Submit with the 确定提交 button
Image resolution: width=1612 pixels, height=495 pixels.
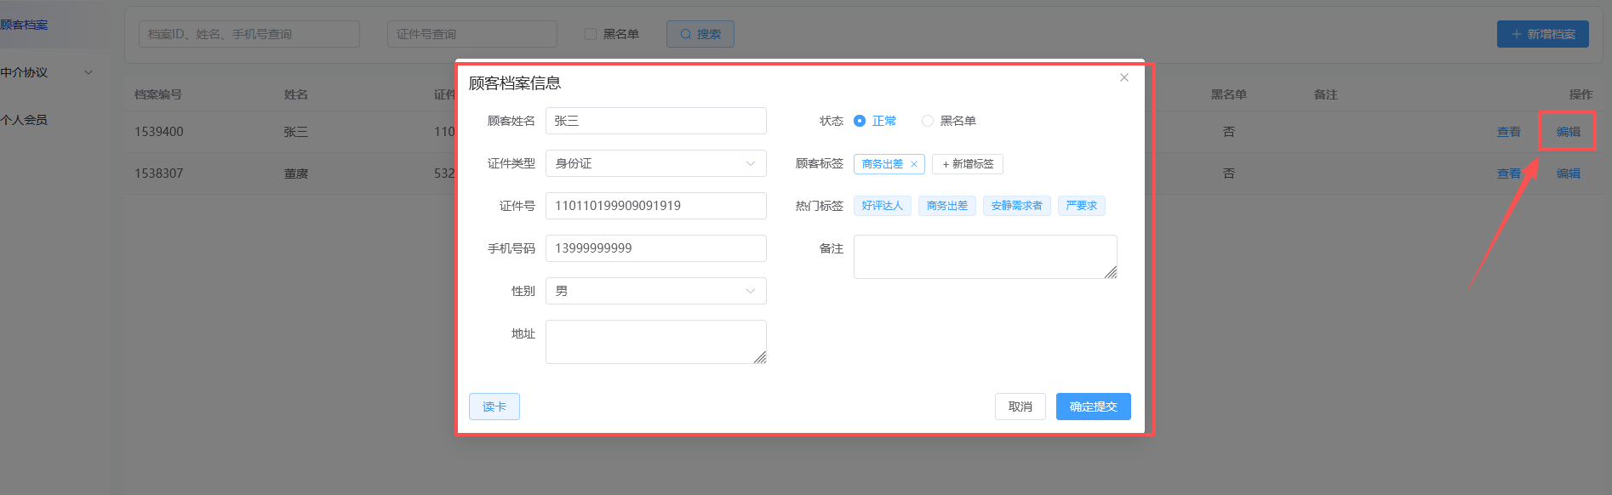point(1094,407)
